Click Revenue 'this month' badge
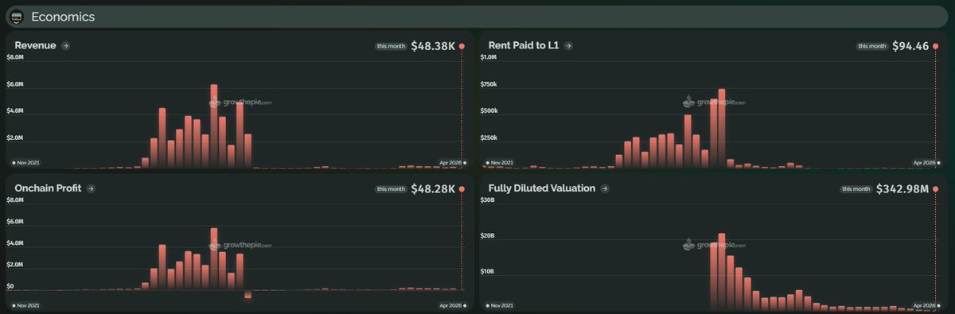Image resolution: width=955 pixels, height=314 pixels. pyautogui.click(x=390, y=46)
